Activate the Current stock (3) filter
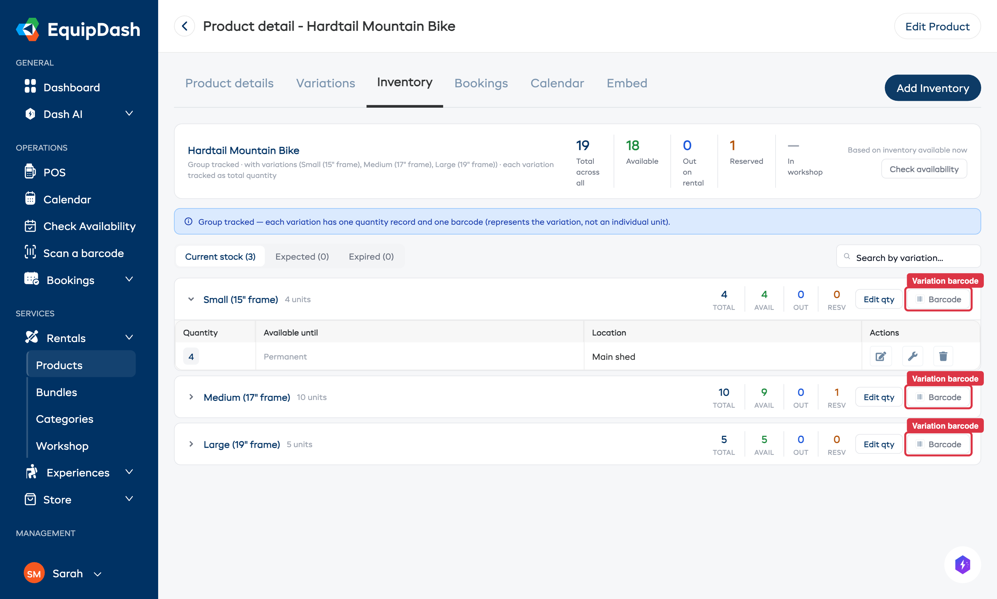 point(220,256)
